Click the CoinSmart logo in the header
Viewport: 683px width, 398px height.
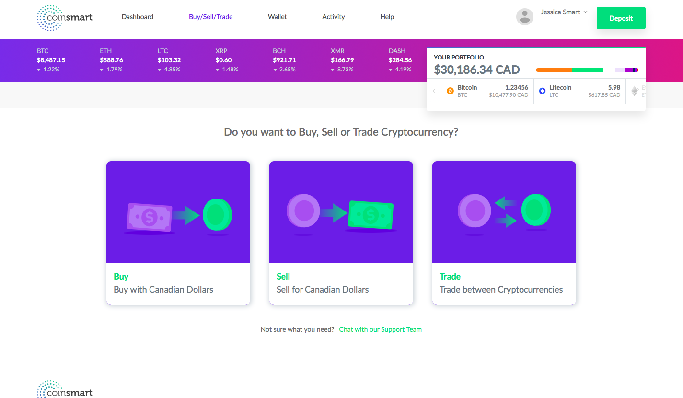(64, 18)
